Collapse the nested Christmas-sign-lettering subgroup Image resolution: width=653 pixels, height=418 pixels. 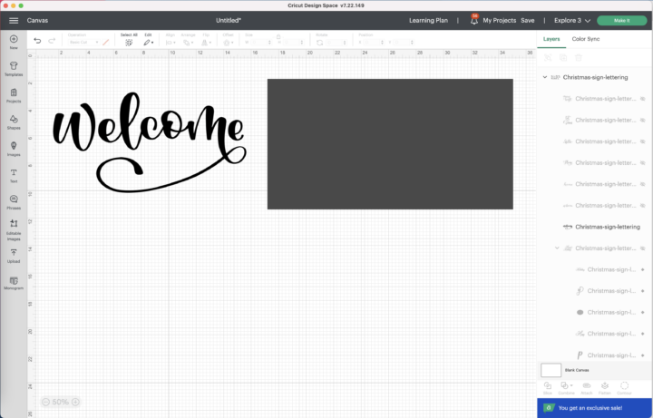(557, 248)
